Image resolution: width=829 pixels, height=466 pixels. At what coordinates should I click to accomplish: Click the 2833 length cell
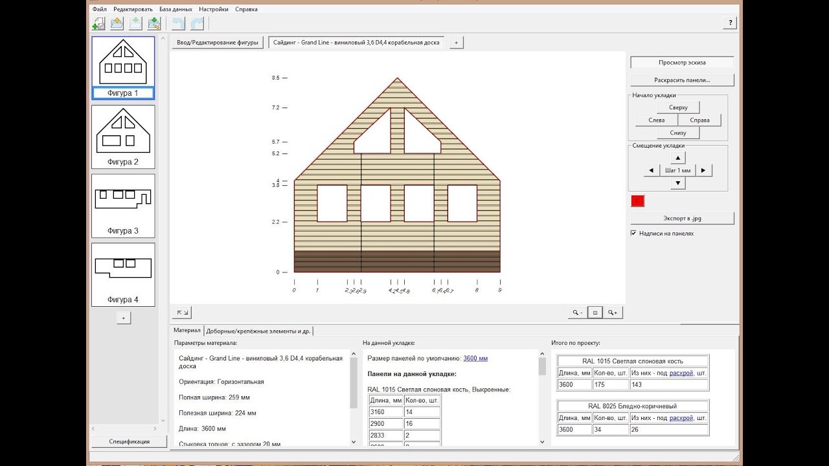click(385, 436)
